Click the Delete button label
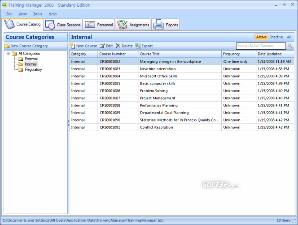Viewport: 298px width, 225px height. [x=127, y=46]
